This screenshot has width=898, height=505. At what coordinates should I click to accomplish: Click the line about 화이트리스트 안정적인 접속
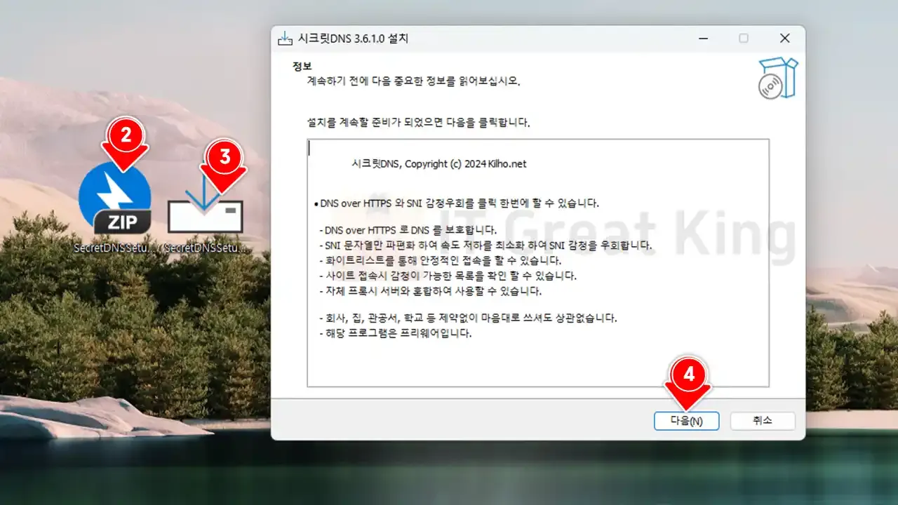[x=440, y=260]
